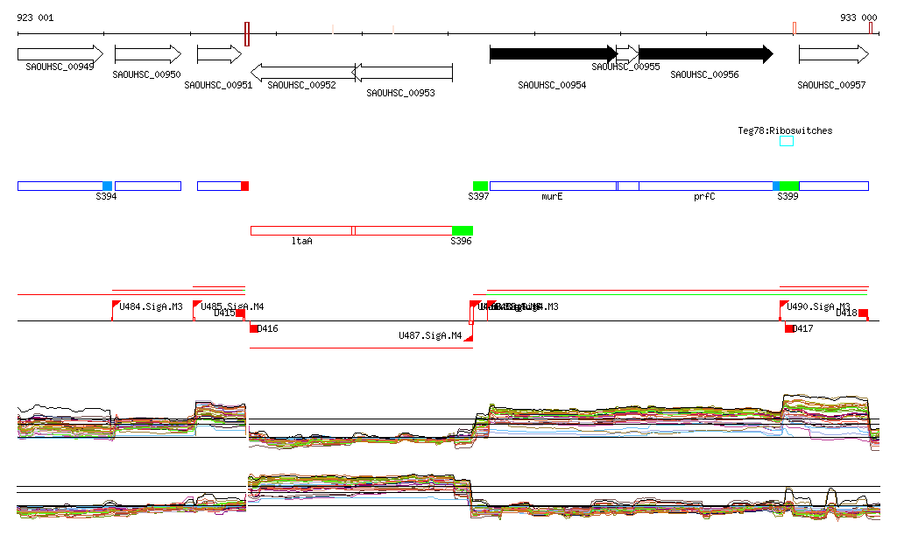Click the SAOUHSC_00953 locus label
This screenshot has width=897, height=535.
[401, 93]
